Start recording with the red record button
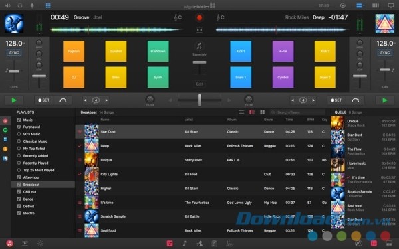 (199, 17)
